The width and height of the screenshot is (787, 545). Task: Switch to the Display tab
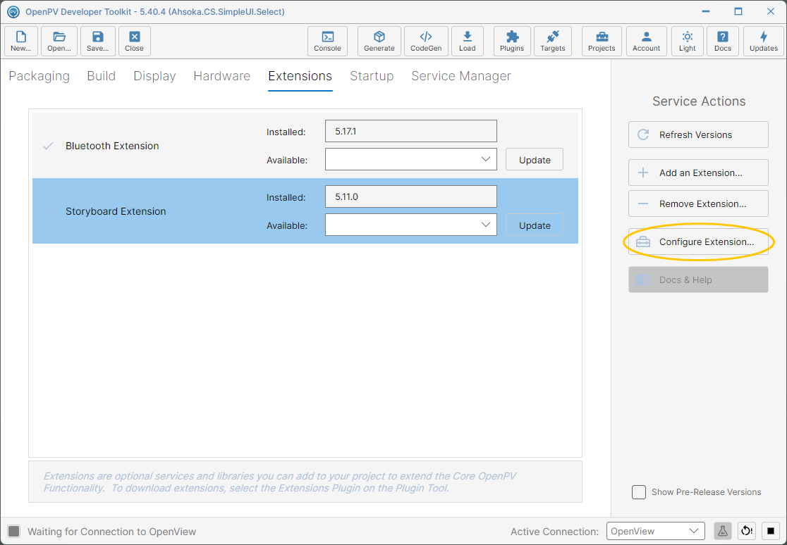pyautogui.click(x=154, y=76)
